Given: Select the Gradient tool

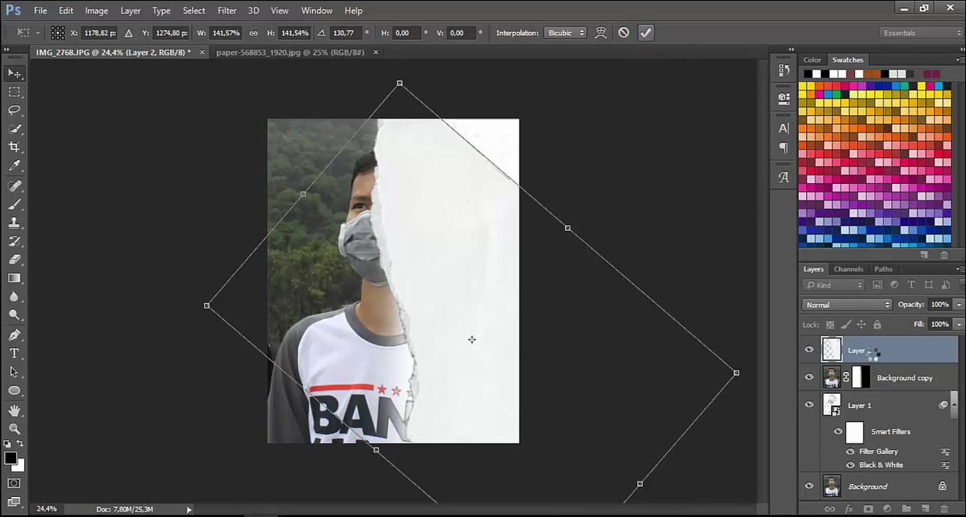Looking at the screenshot, I should click(14, 278).
